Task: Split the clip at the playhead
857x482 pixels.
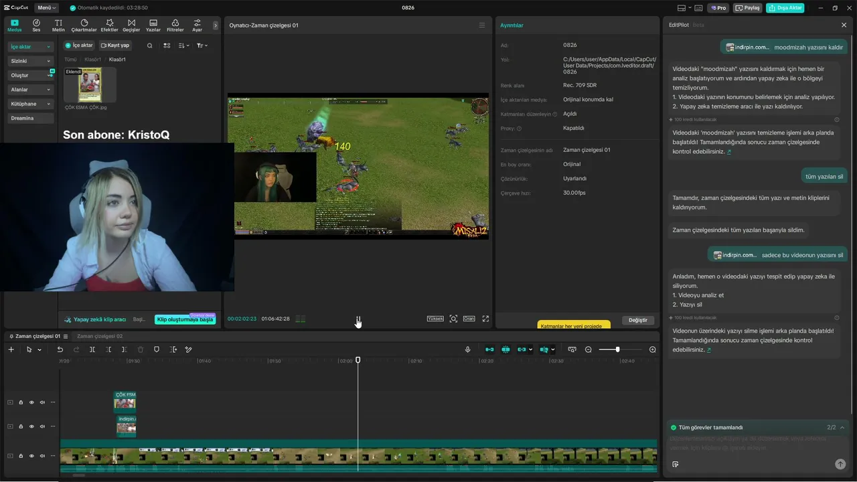Action: click(x=92, y=349)
